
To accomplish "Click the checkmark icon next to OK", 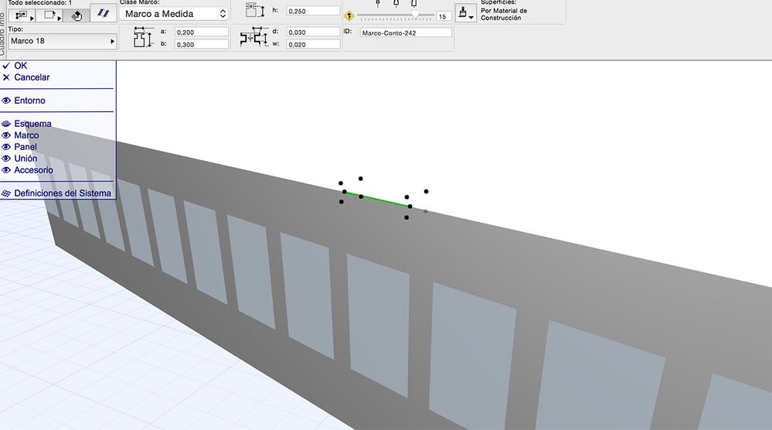I will (x=6, y=66).
